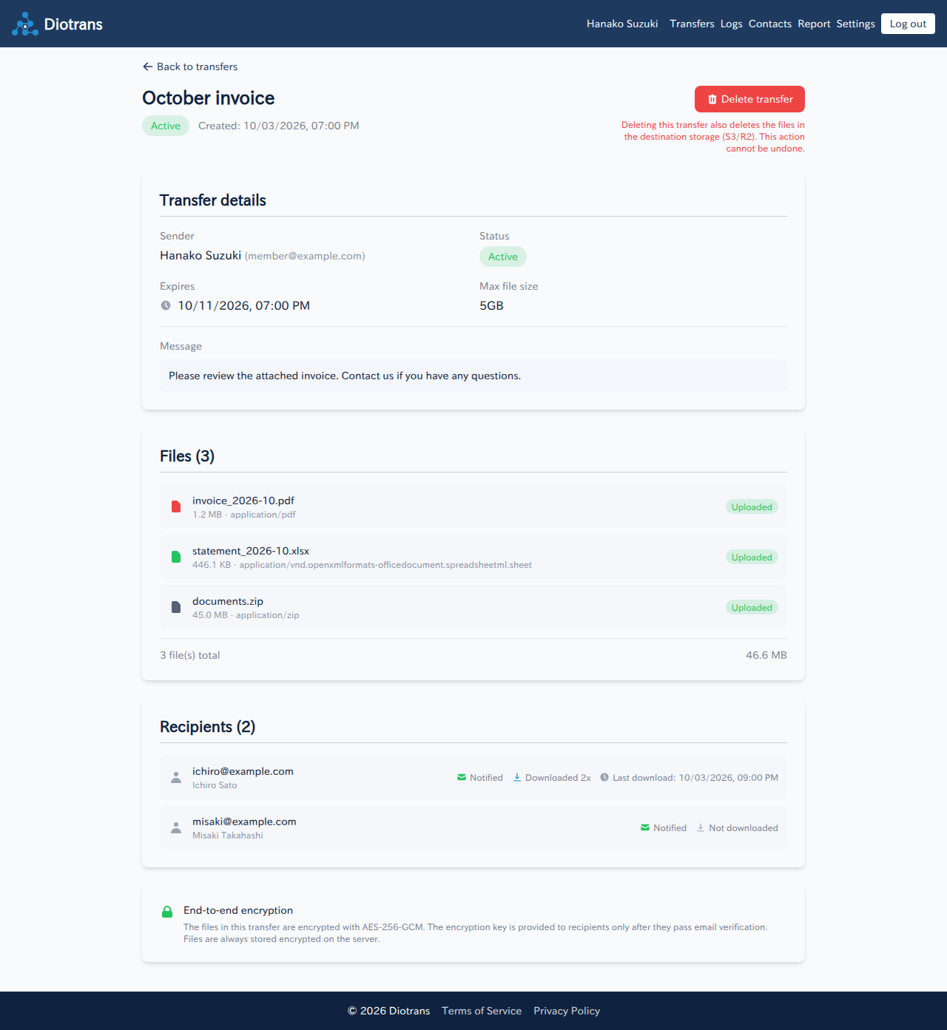Click the Diotrans logo icon
Image resolution: width=947 pixels, height=1030 pixels.
pyautogui.click(x=25, y=24)
